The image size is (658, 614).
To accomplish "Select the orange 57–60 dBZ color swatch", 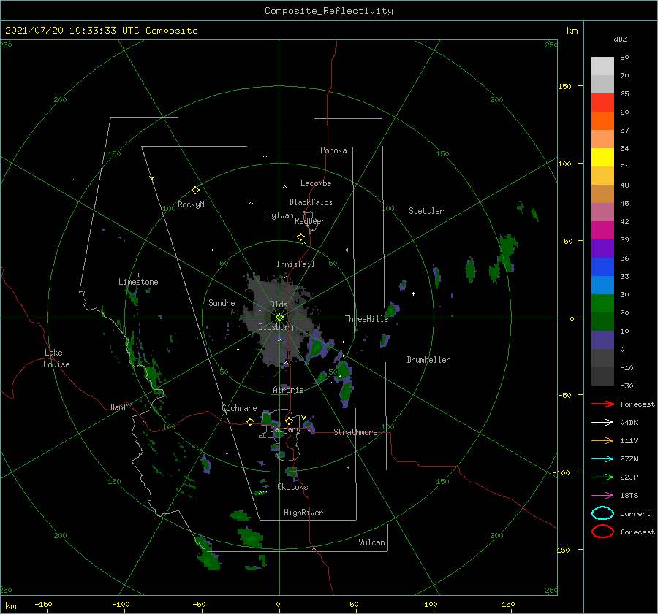I will pos(602,120).
